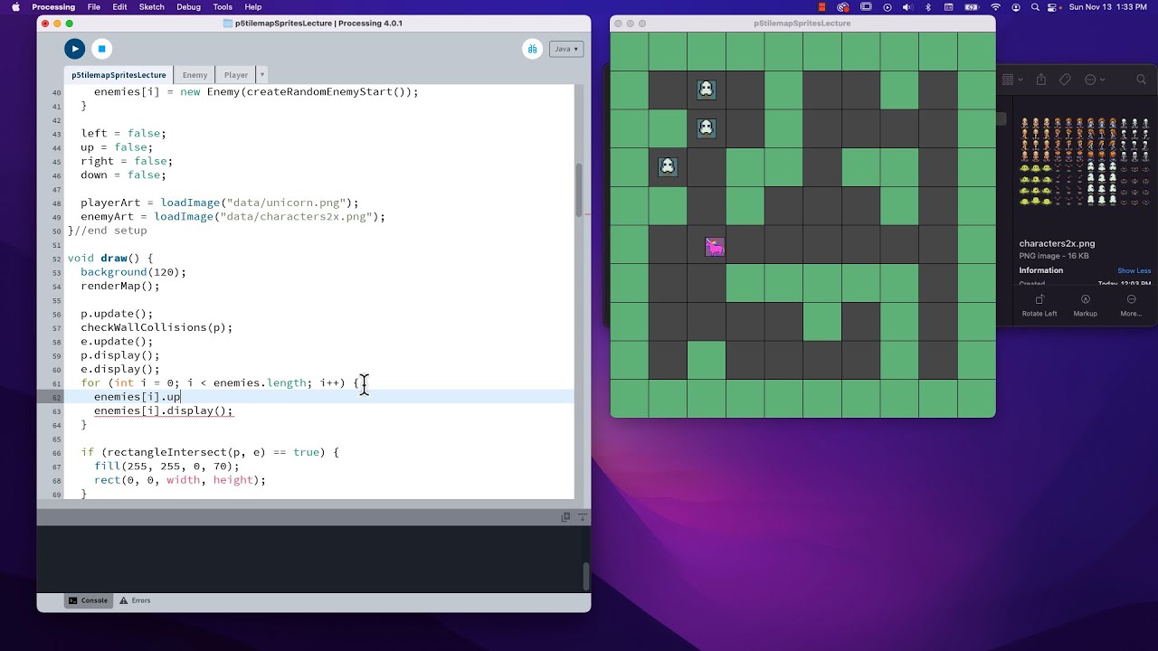Run the sketch with the play button

coord(75,49)
